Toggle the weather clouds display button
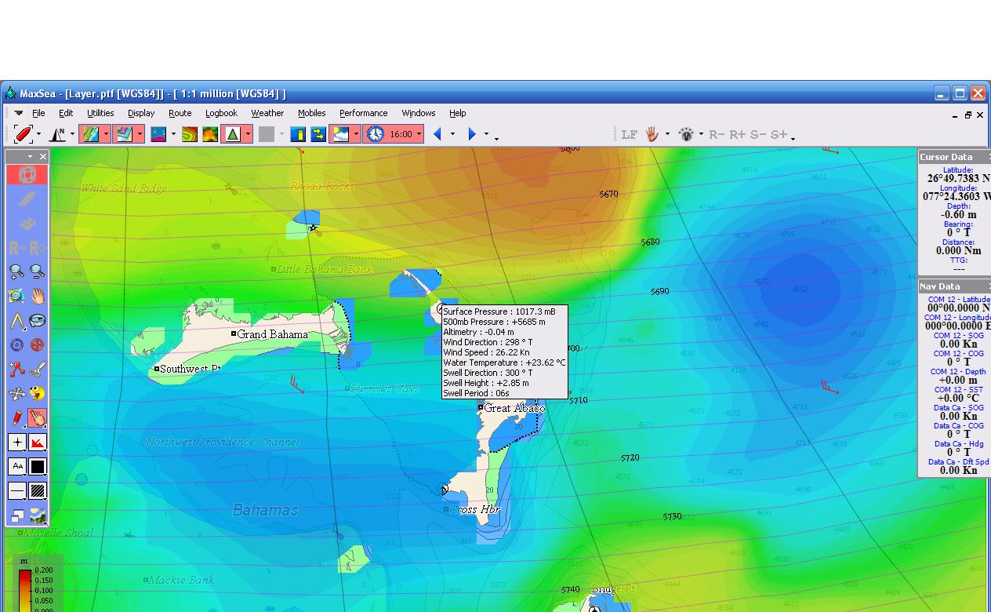 click(340, 134)
